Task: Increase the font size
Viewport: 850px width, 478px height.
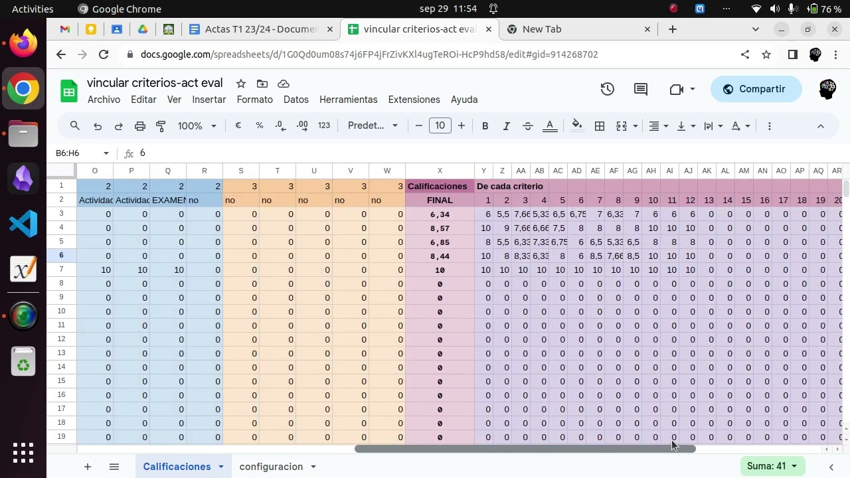Action: (x=462, y=125)
